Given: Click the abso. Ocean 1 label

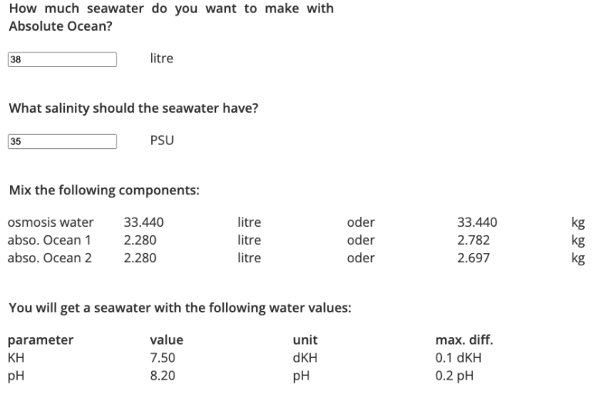Looking at the screenshot, I should click(49, 241).
